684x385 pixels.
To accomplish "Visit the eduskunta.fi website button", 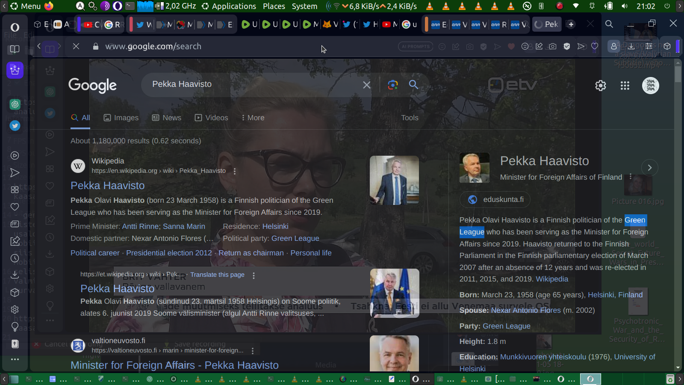I will [x=495, y=199].
